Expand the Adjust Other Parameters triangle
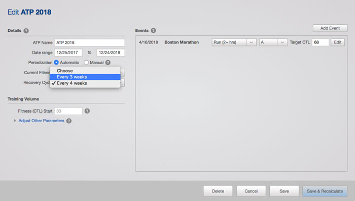This screenshot has width=355, height=201. pos(15,121)
